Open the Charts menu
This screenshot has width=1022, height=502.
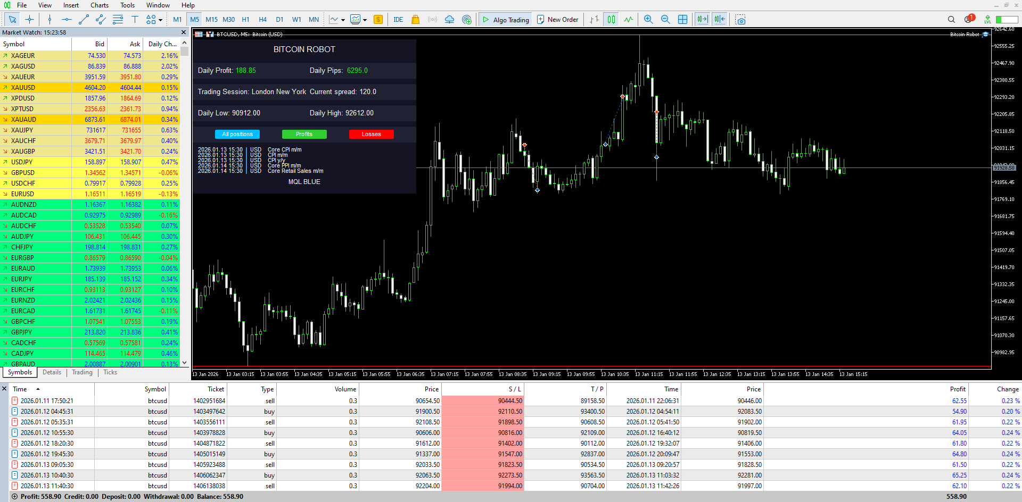point(100,5)
